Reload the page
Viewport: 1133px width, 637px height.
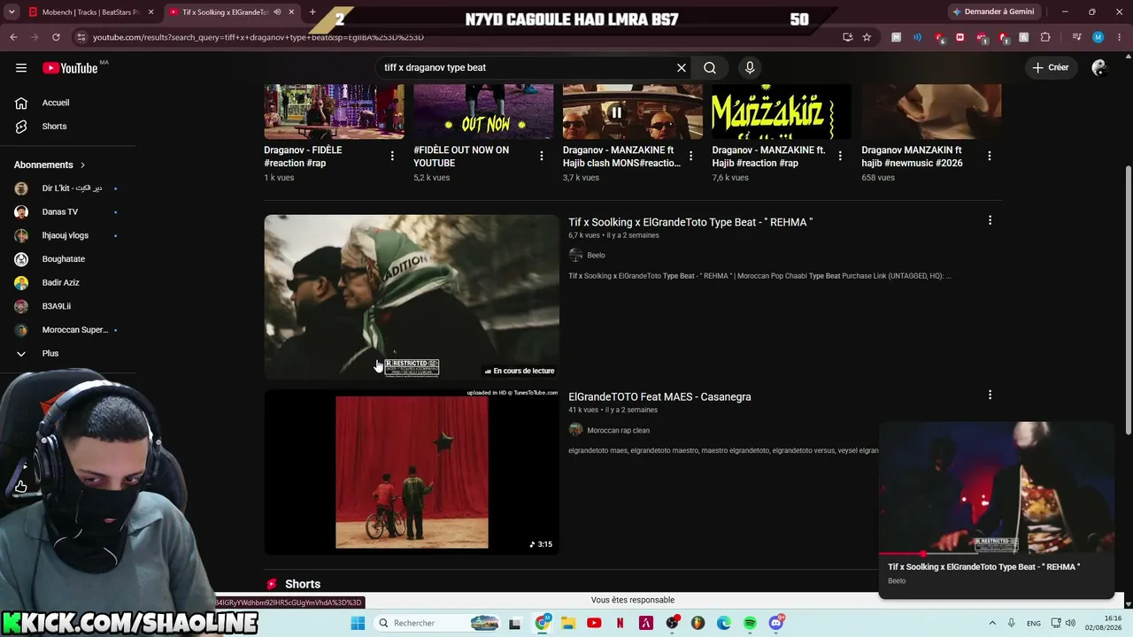(56, 37)
